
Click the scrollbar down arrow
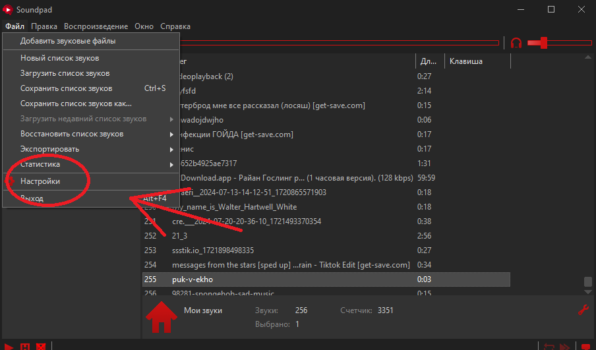coord(588,292)
